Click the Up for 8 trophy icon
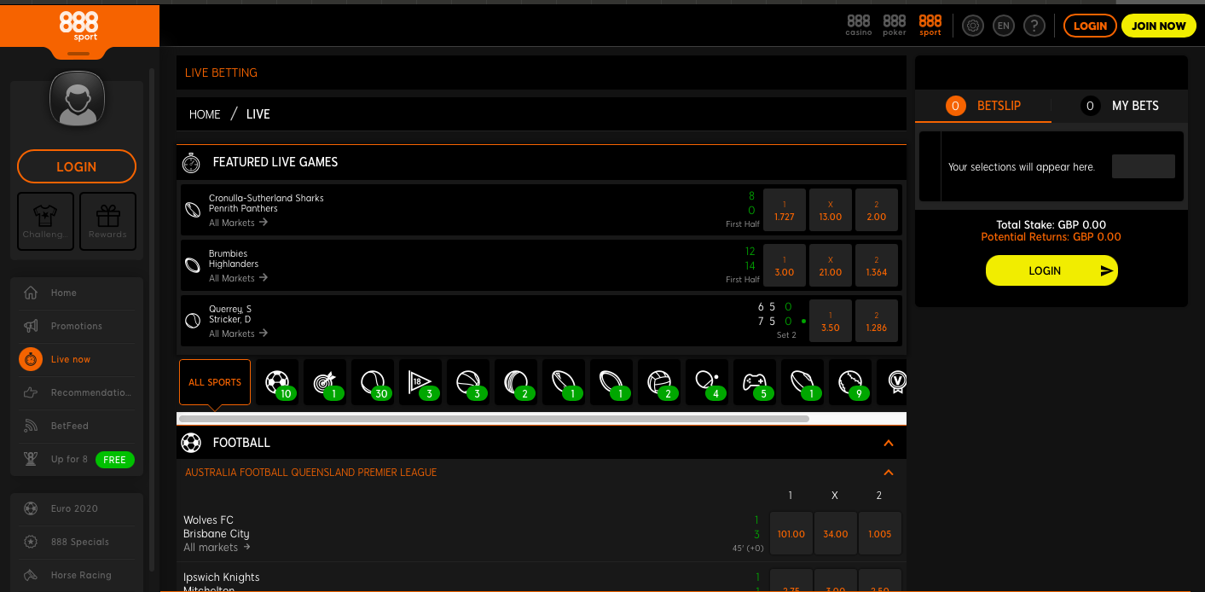The width and height of the screenshot is (1205, 592). (31, 459)
